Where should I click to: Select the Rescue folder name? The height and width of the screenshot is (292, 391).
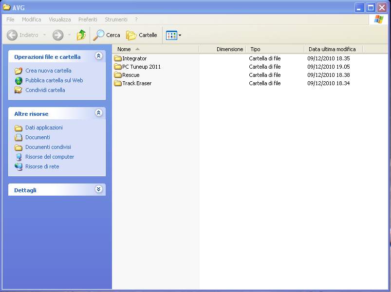point(131,75)
